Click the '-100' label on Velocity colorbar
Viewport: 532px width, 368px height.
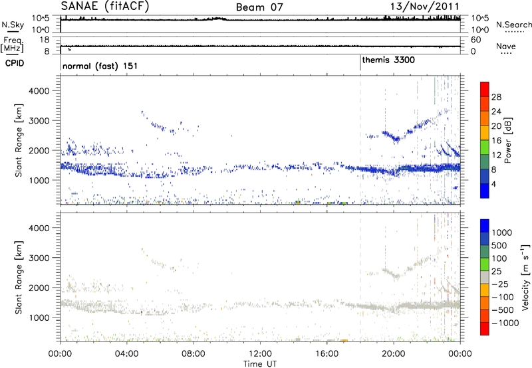tap(503, 297)
